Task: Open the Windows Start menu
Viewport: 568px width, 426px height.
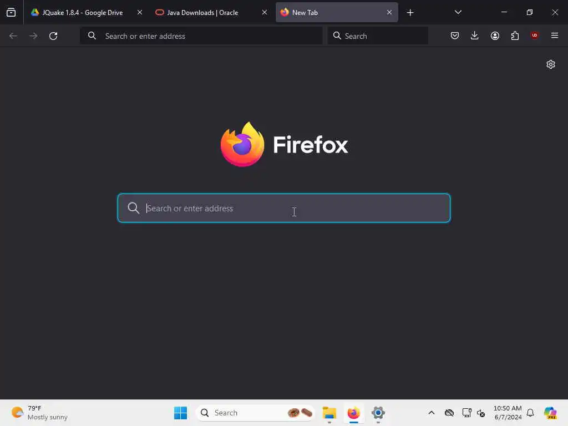Action: coord(180,413)
